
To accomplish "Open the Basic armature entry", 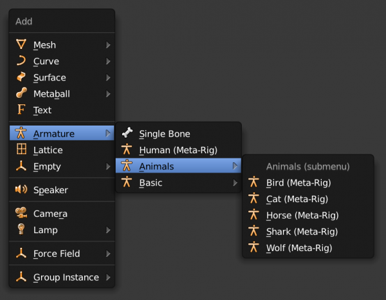I will point(178,183).
